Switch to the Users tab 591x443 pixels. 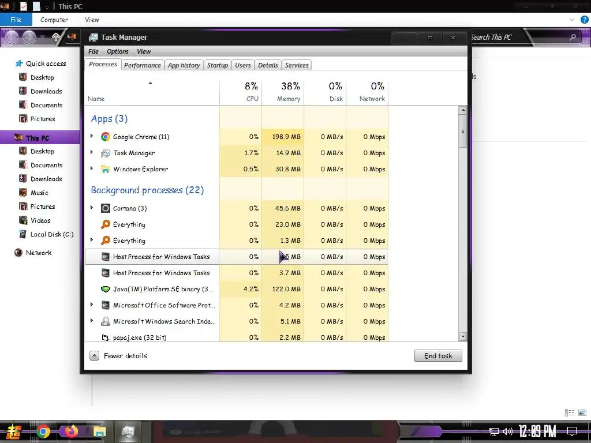243,65
